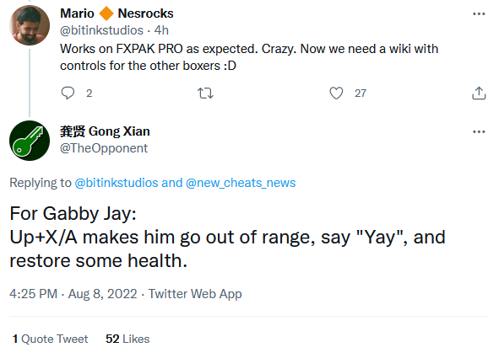Click the reply icon on Mario's tweet
Viewport: 499px width, 358px height.
[68, 93]
